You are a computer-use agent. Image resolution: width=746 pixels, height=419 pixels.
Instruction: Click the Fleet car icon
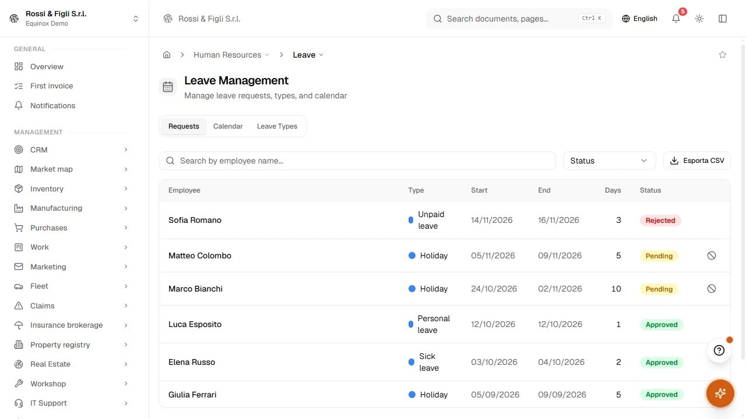19,286
